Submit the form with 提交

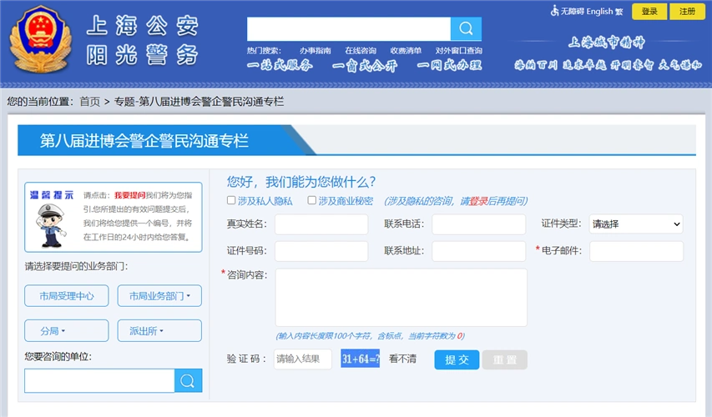457,359
